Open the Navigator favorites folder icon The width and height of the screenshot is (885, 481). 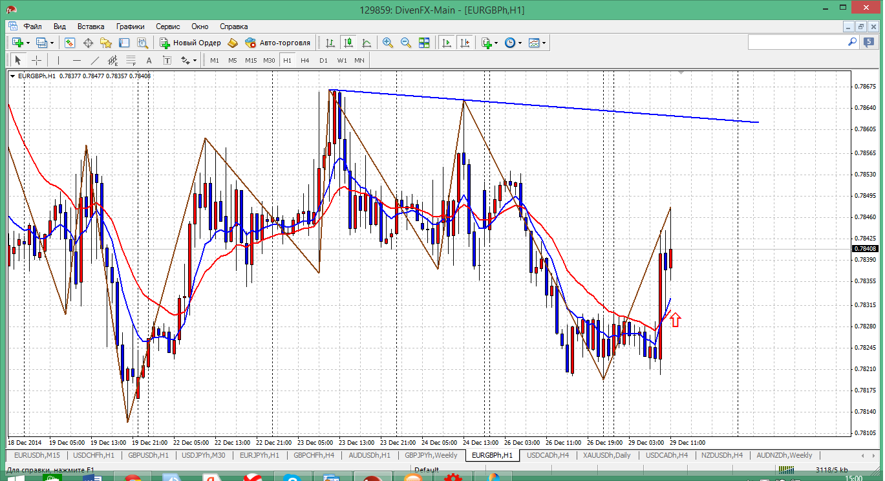[106, 43]
